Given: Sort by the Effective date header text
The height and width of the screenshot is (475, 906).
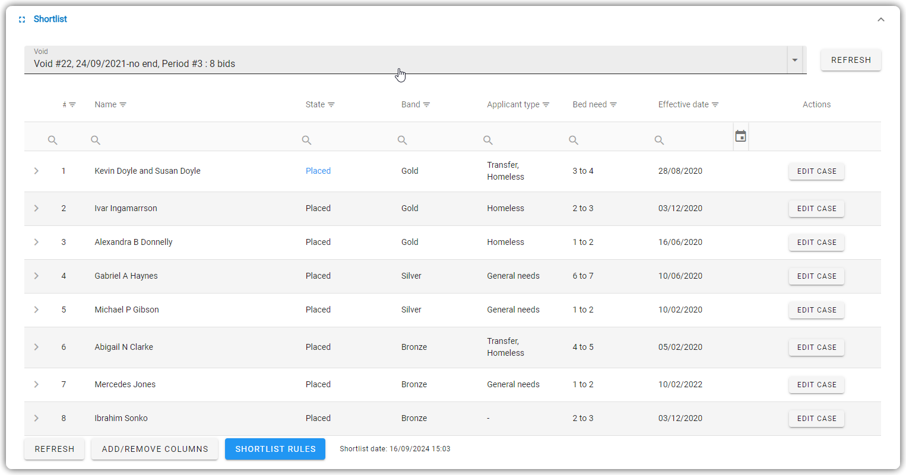Looking at the screenshot, I should 683,104.
